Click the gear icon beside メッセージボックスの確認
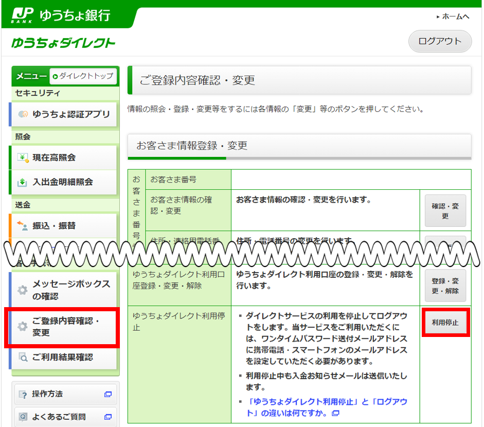This screenshot has width=484, height=427. pyautogui.click(x=22, y=290)
